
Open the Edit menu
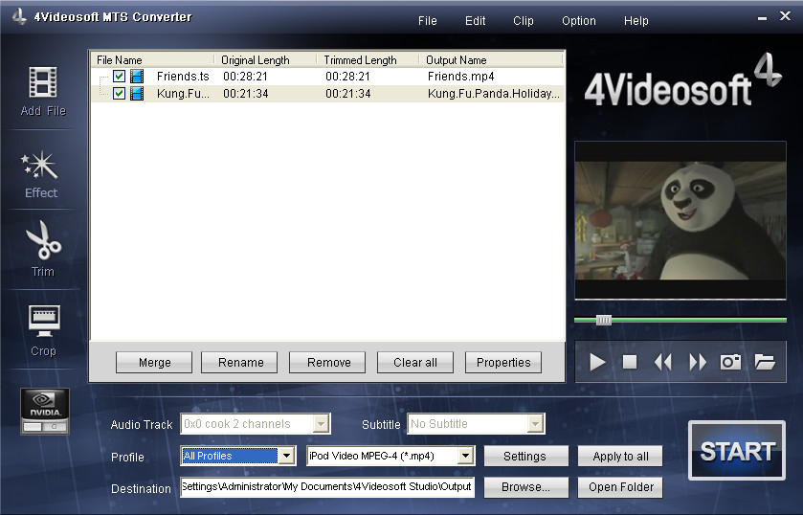click(x=476, y=21)
